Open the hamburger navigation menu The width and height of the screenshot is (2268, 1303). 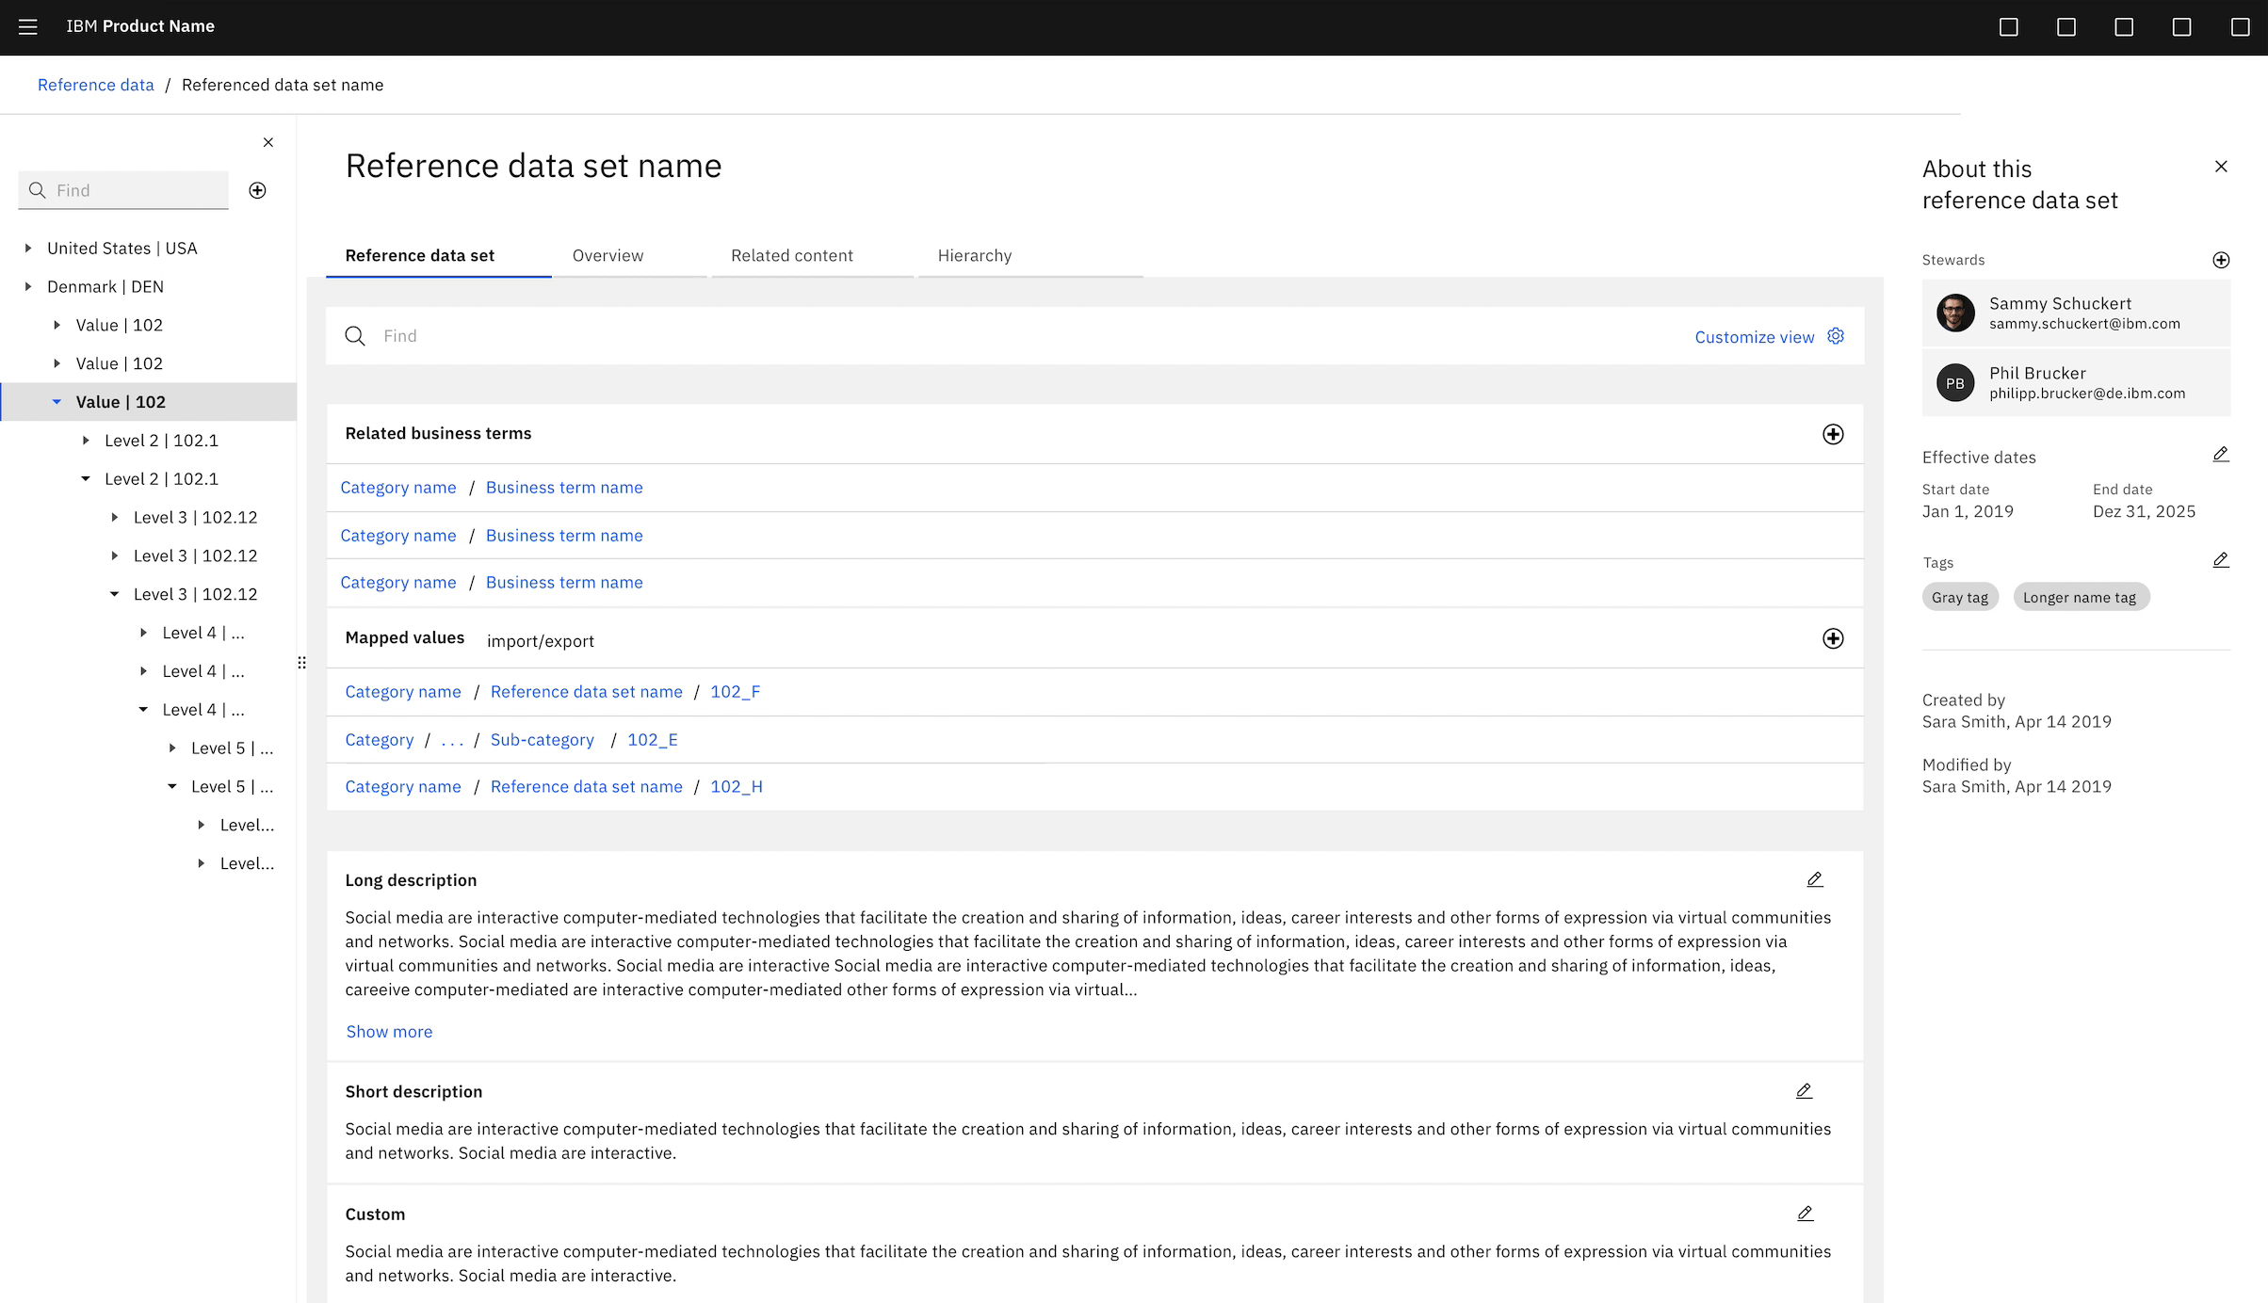[x=28, y=26]
